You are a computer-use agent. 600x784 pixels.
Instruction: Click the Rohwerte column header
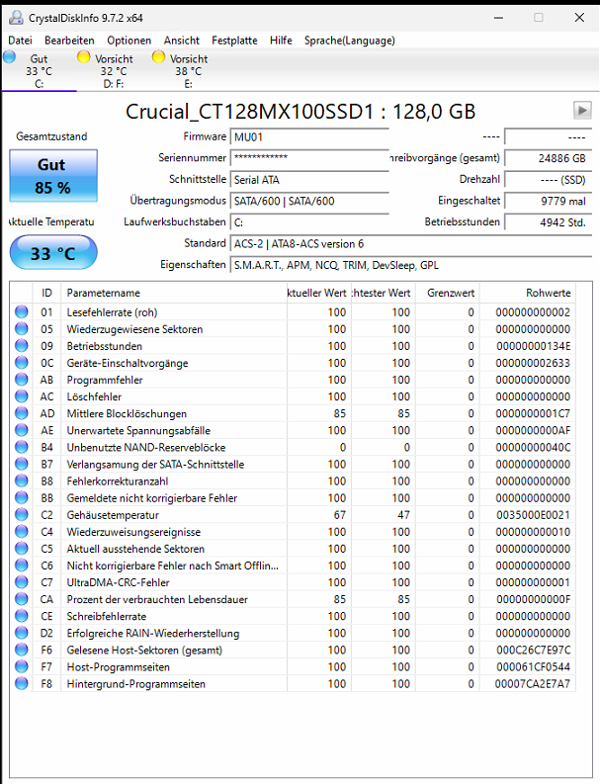pyautogui.click(x=528, y=293)
